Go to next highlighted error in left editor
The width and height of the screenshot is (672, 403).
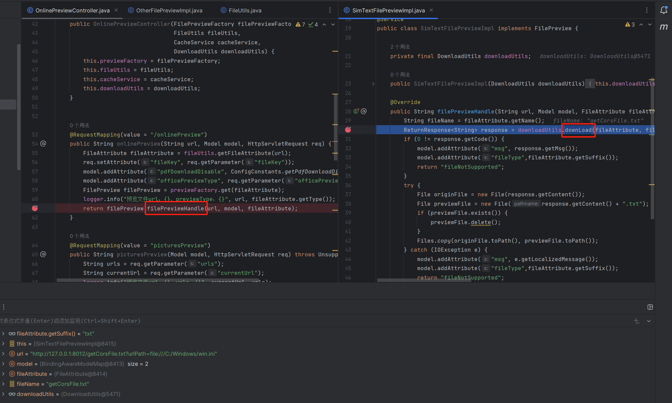click(333, 24)
